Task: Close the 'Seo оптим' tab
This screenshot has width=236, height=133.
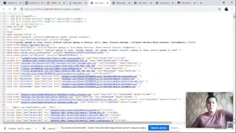Action: [x=194, y=3]
